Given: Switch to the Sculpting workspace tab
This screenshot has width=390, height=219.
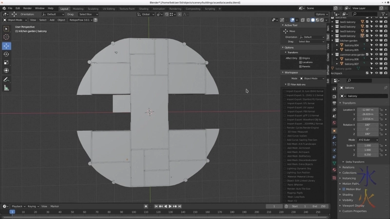Looking at the screenshot, I should (x=93, y=8).
